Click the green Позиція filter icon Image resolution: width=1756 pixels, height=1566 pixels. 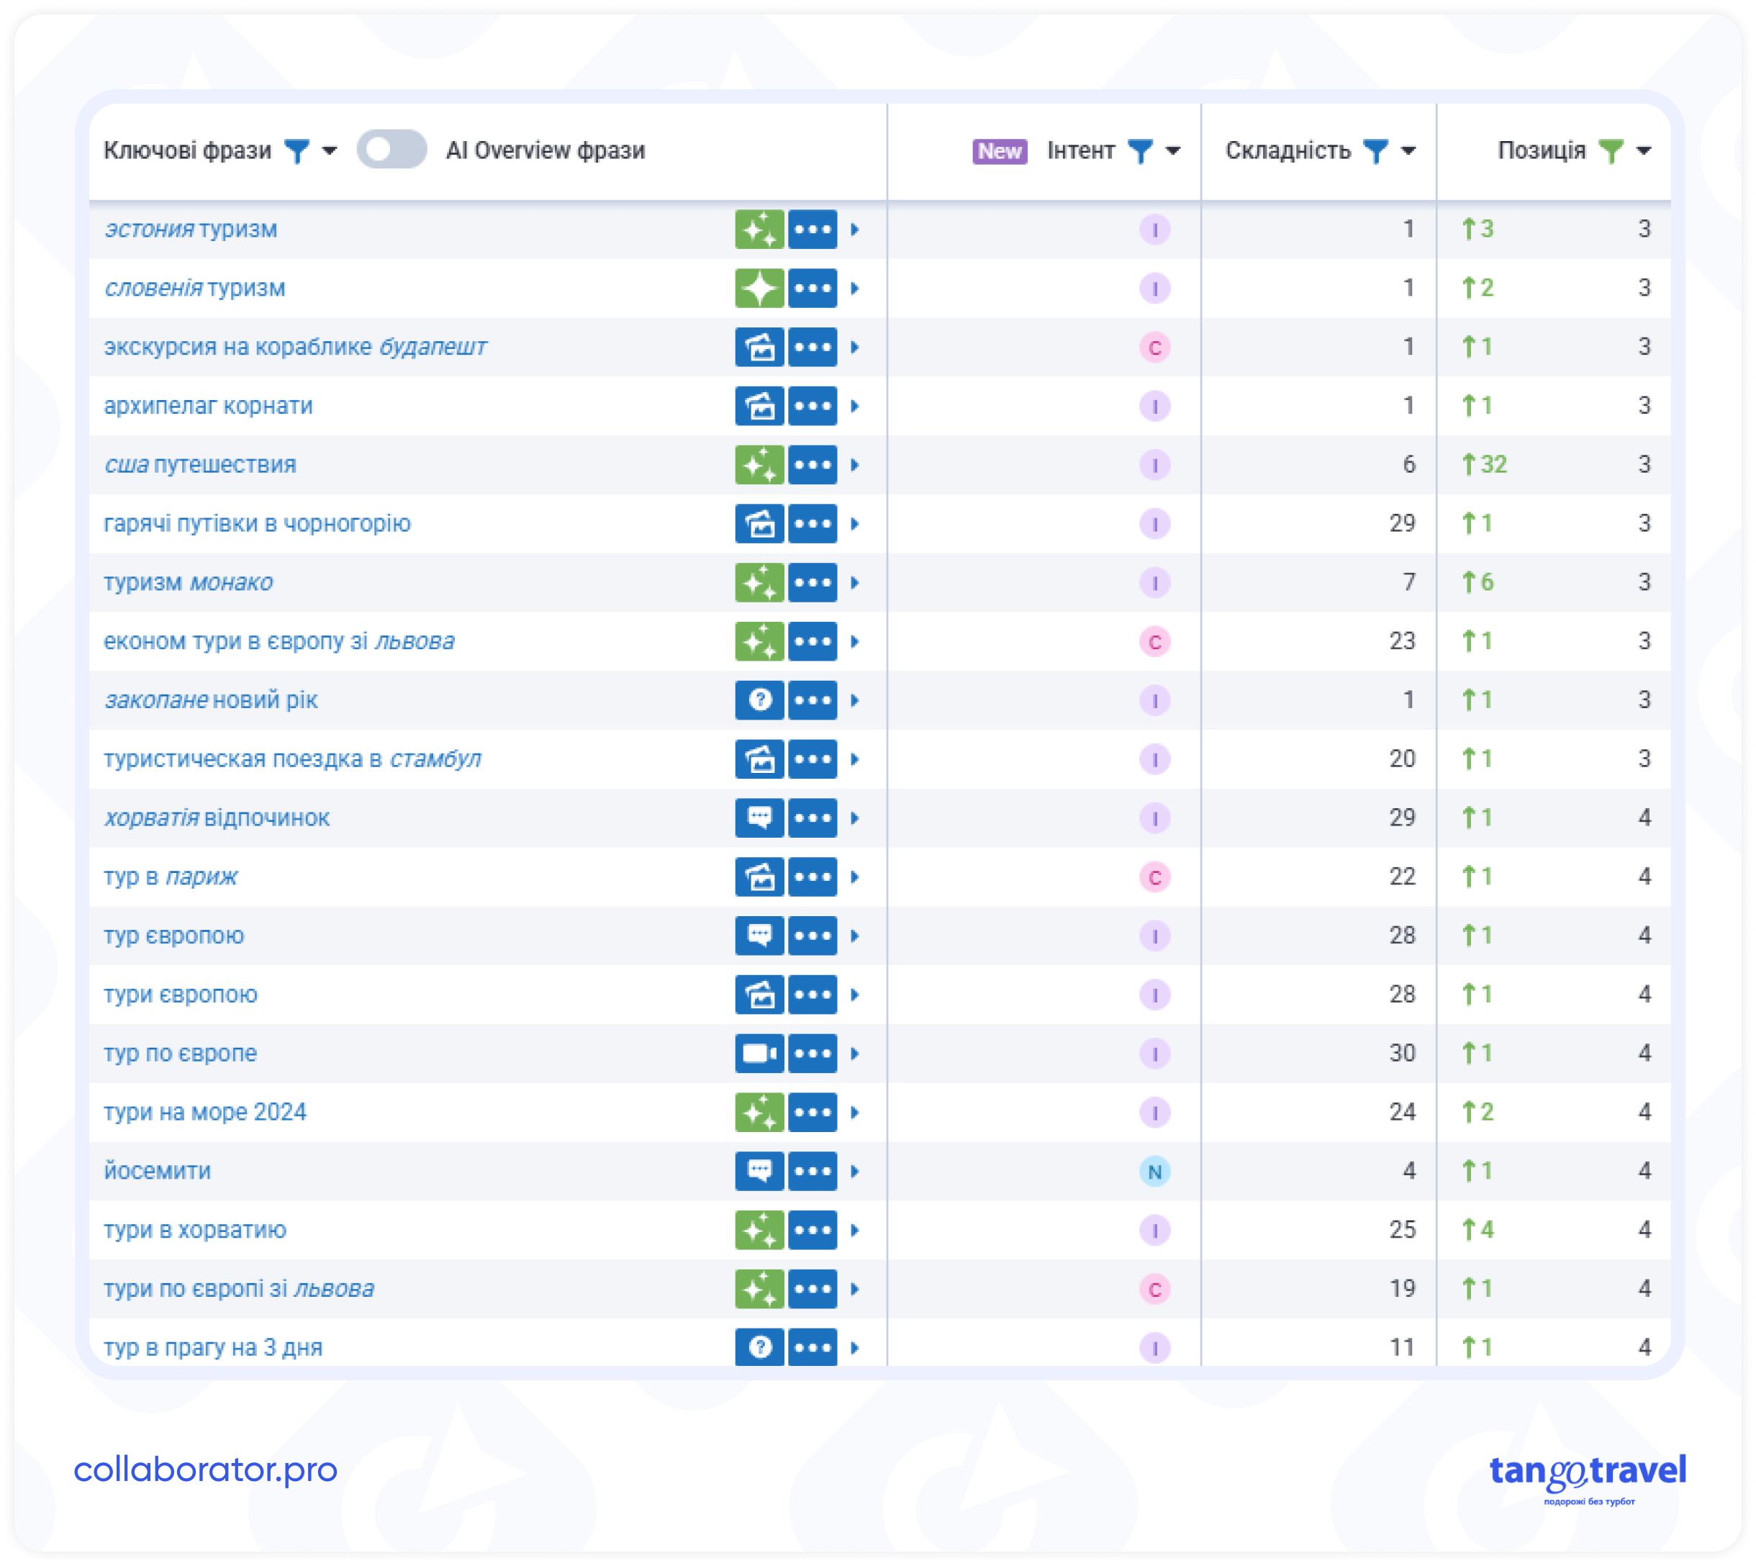[x=1611, y=151]
